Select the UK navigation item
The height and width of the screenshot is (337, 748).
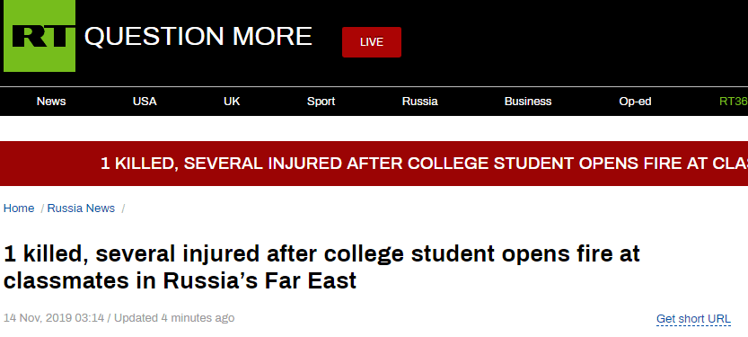232,102
